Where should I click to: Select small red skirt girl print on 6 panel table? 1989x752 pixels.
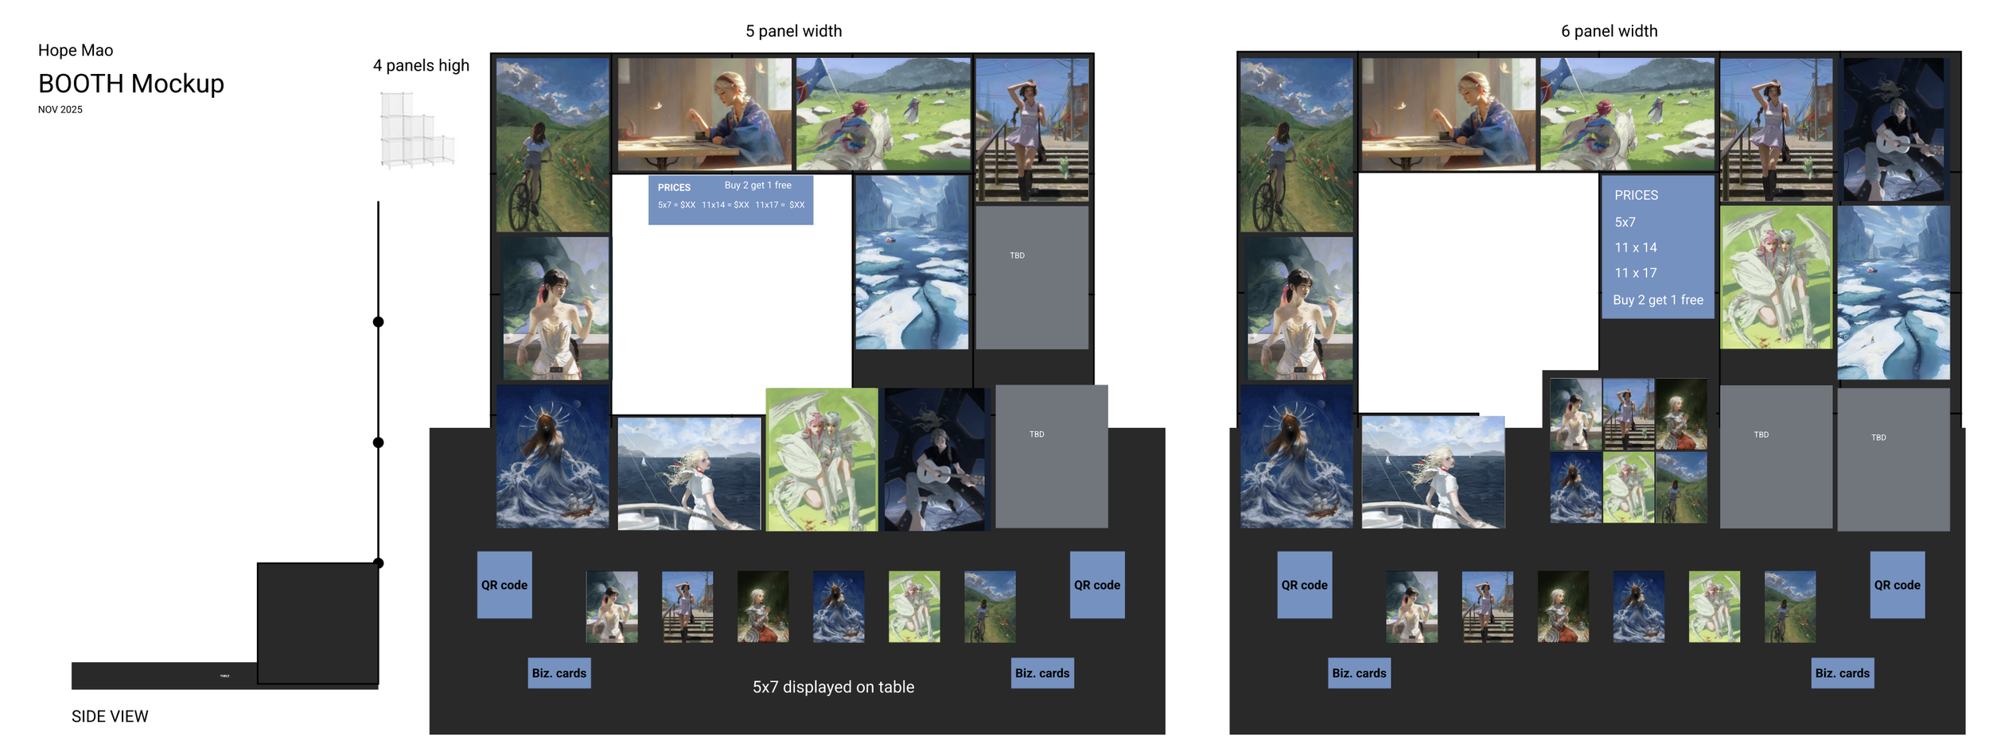click(1563, 606)
